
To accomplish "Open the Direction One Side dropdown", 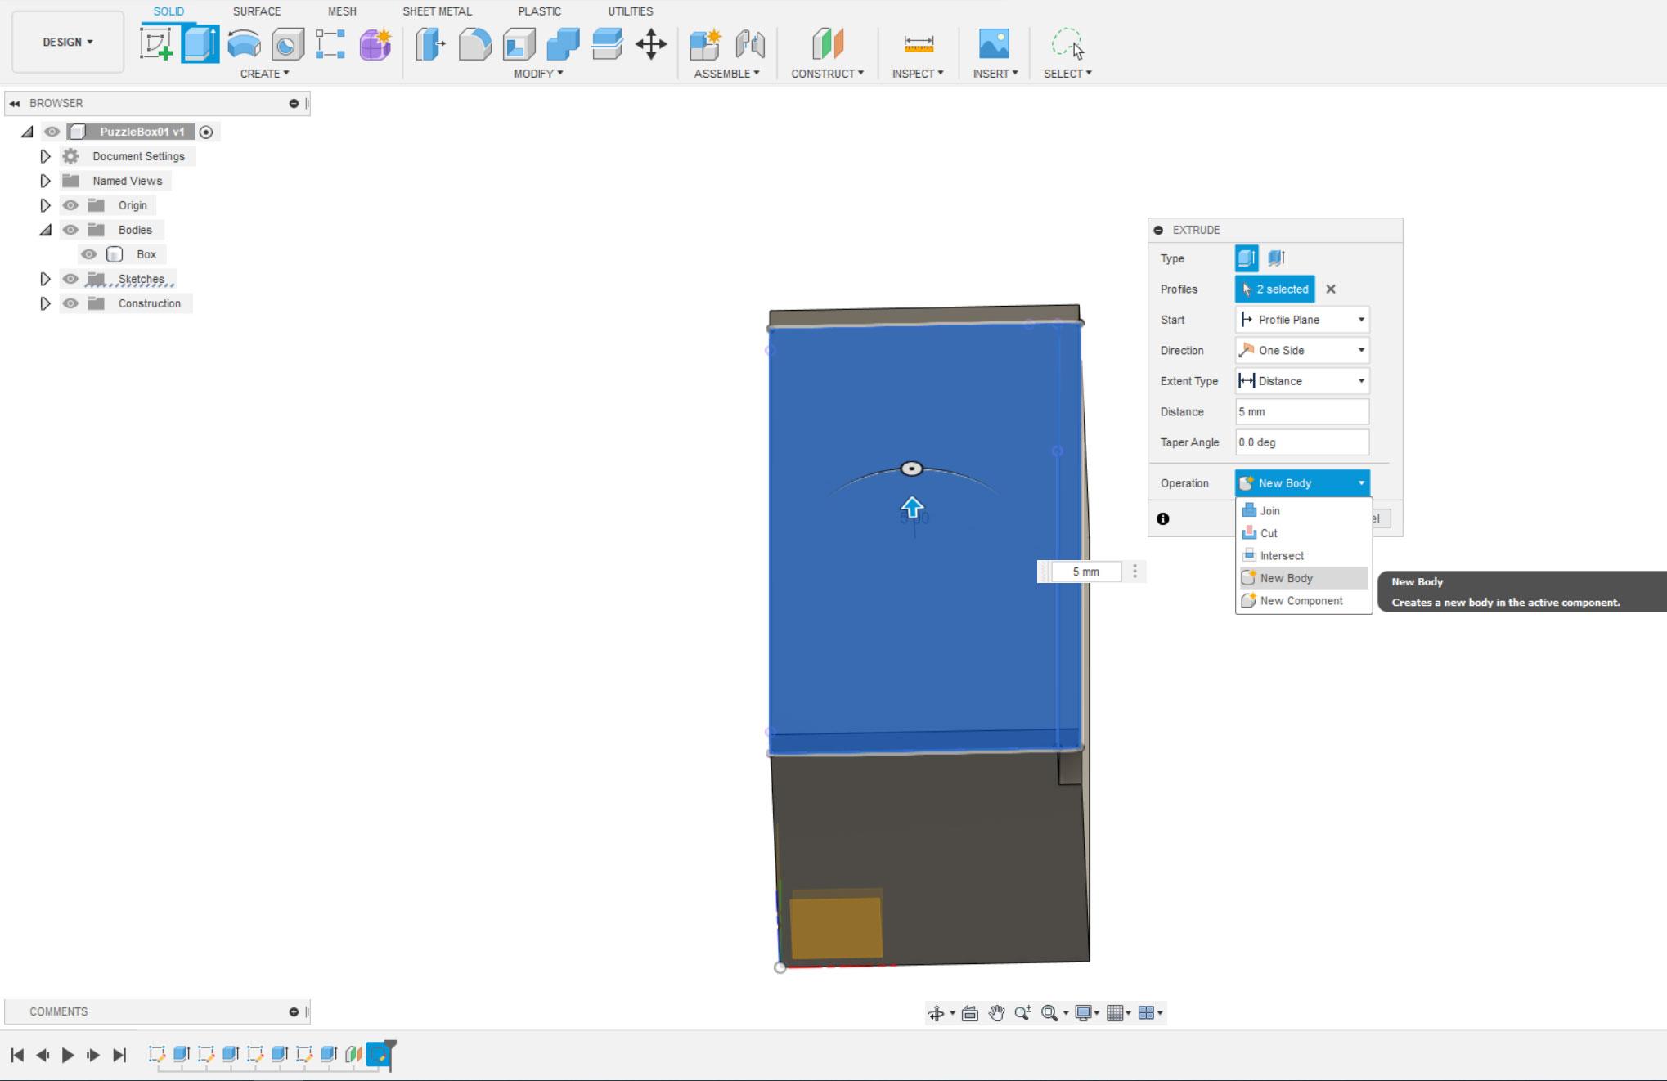I will (x=1302, y=350).
